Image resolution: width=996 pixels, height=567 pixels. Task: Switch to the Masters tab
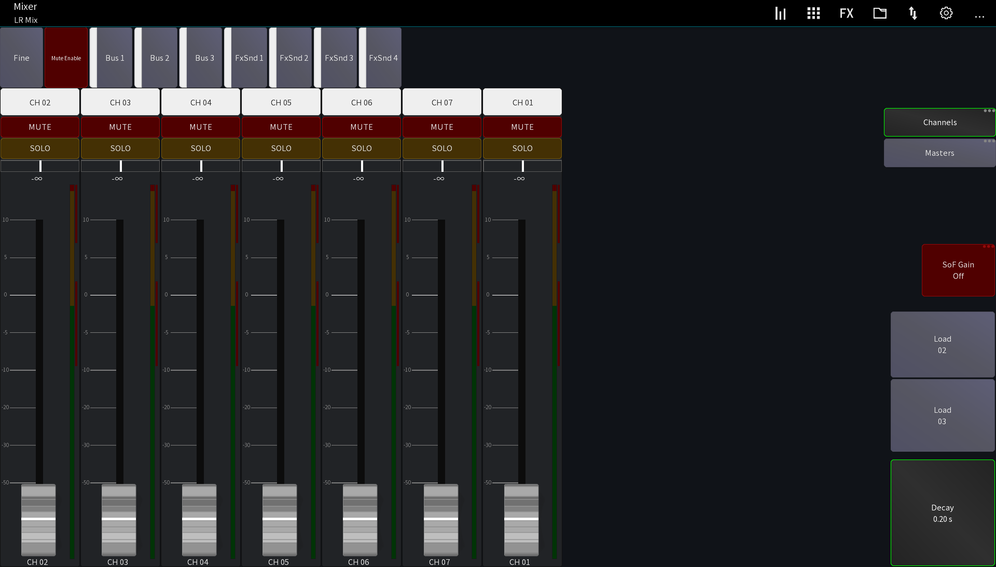tap(939, 153)
